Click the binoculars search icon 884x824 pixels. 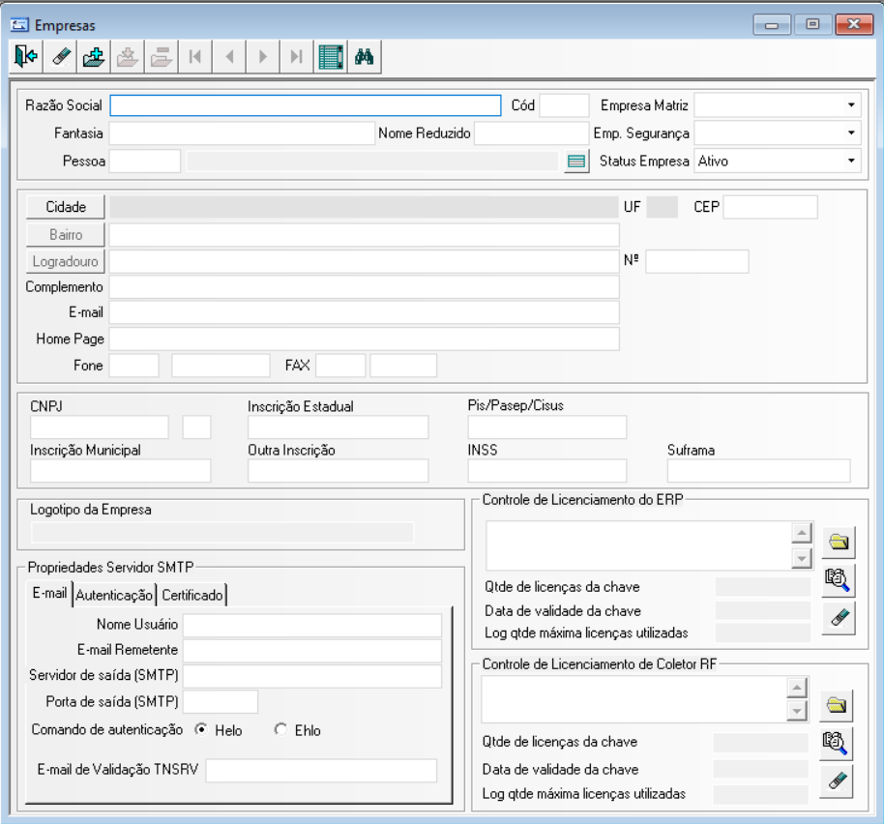tap(365, 57)
